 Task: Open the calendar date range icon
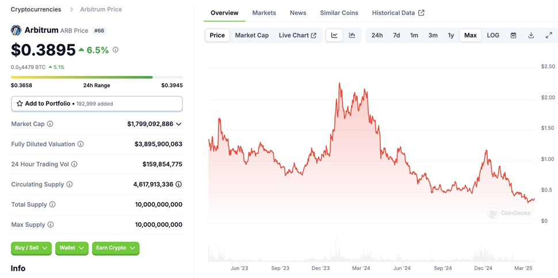[x=513, y=35]
